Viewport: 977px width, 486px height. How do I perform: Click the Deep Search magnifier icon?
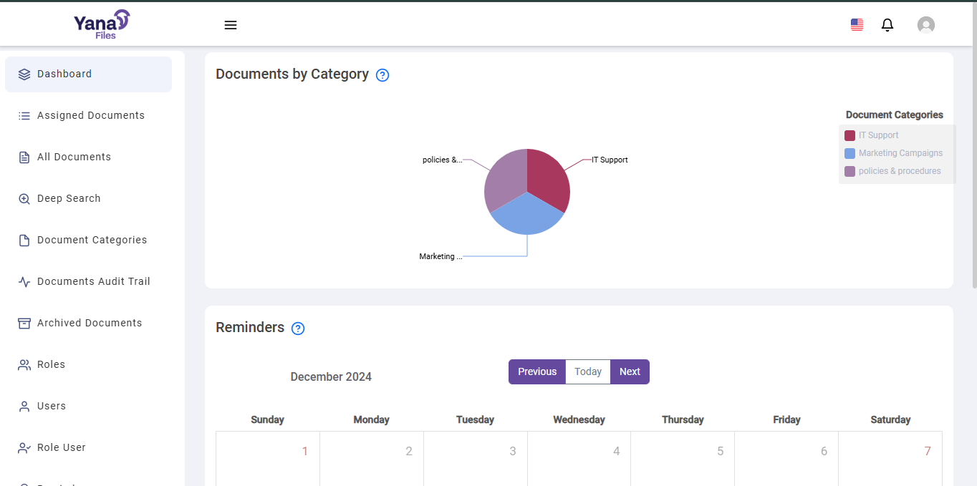pos(24,199)
